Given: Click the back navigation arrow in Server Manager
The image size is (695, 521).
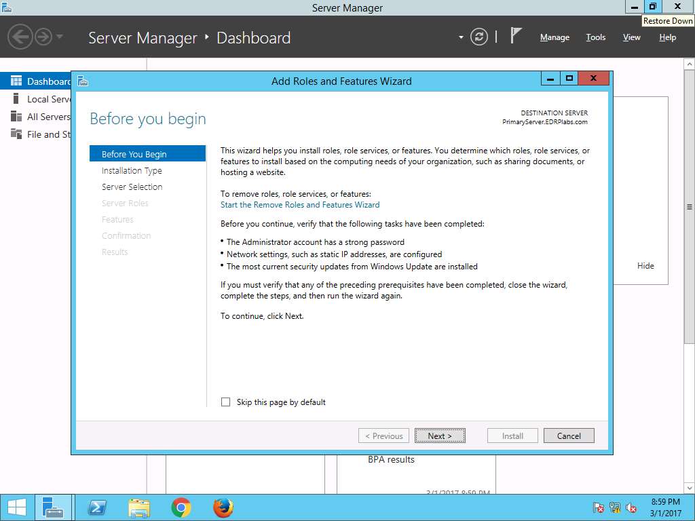Looking at the screenshot, I should pos(20,37).
